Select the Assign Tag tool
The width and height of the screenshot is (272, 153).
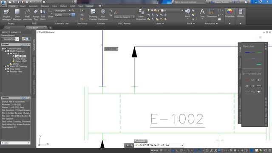click(x=36, y=15)
